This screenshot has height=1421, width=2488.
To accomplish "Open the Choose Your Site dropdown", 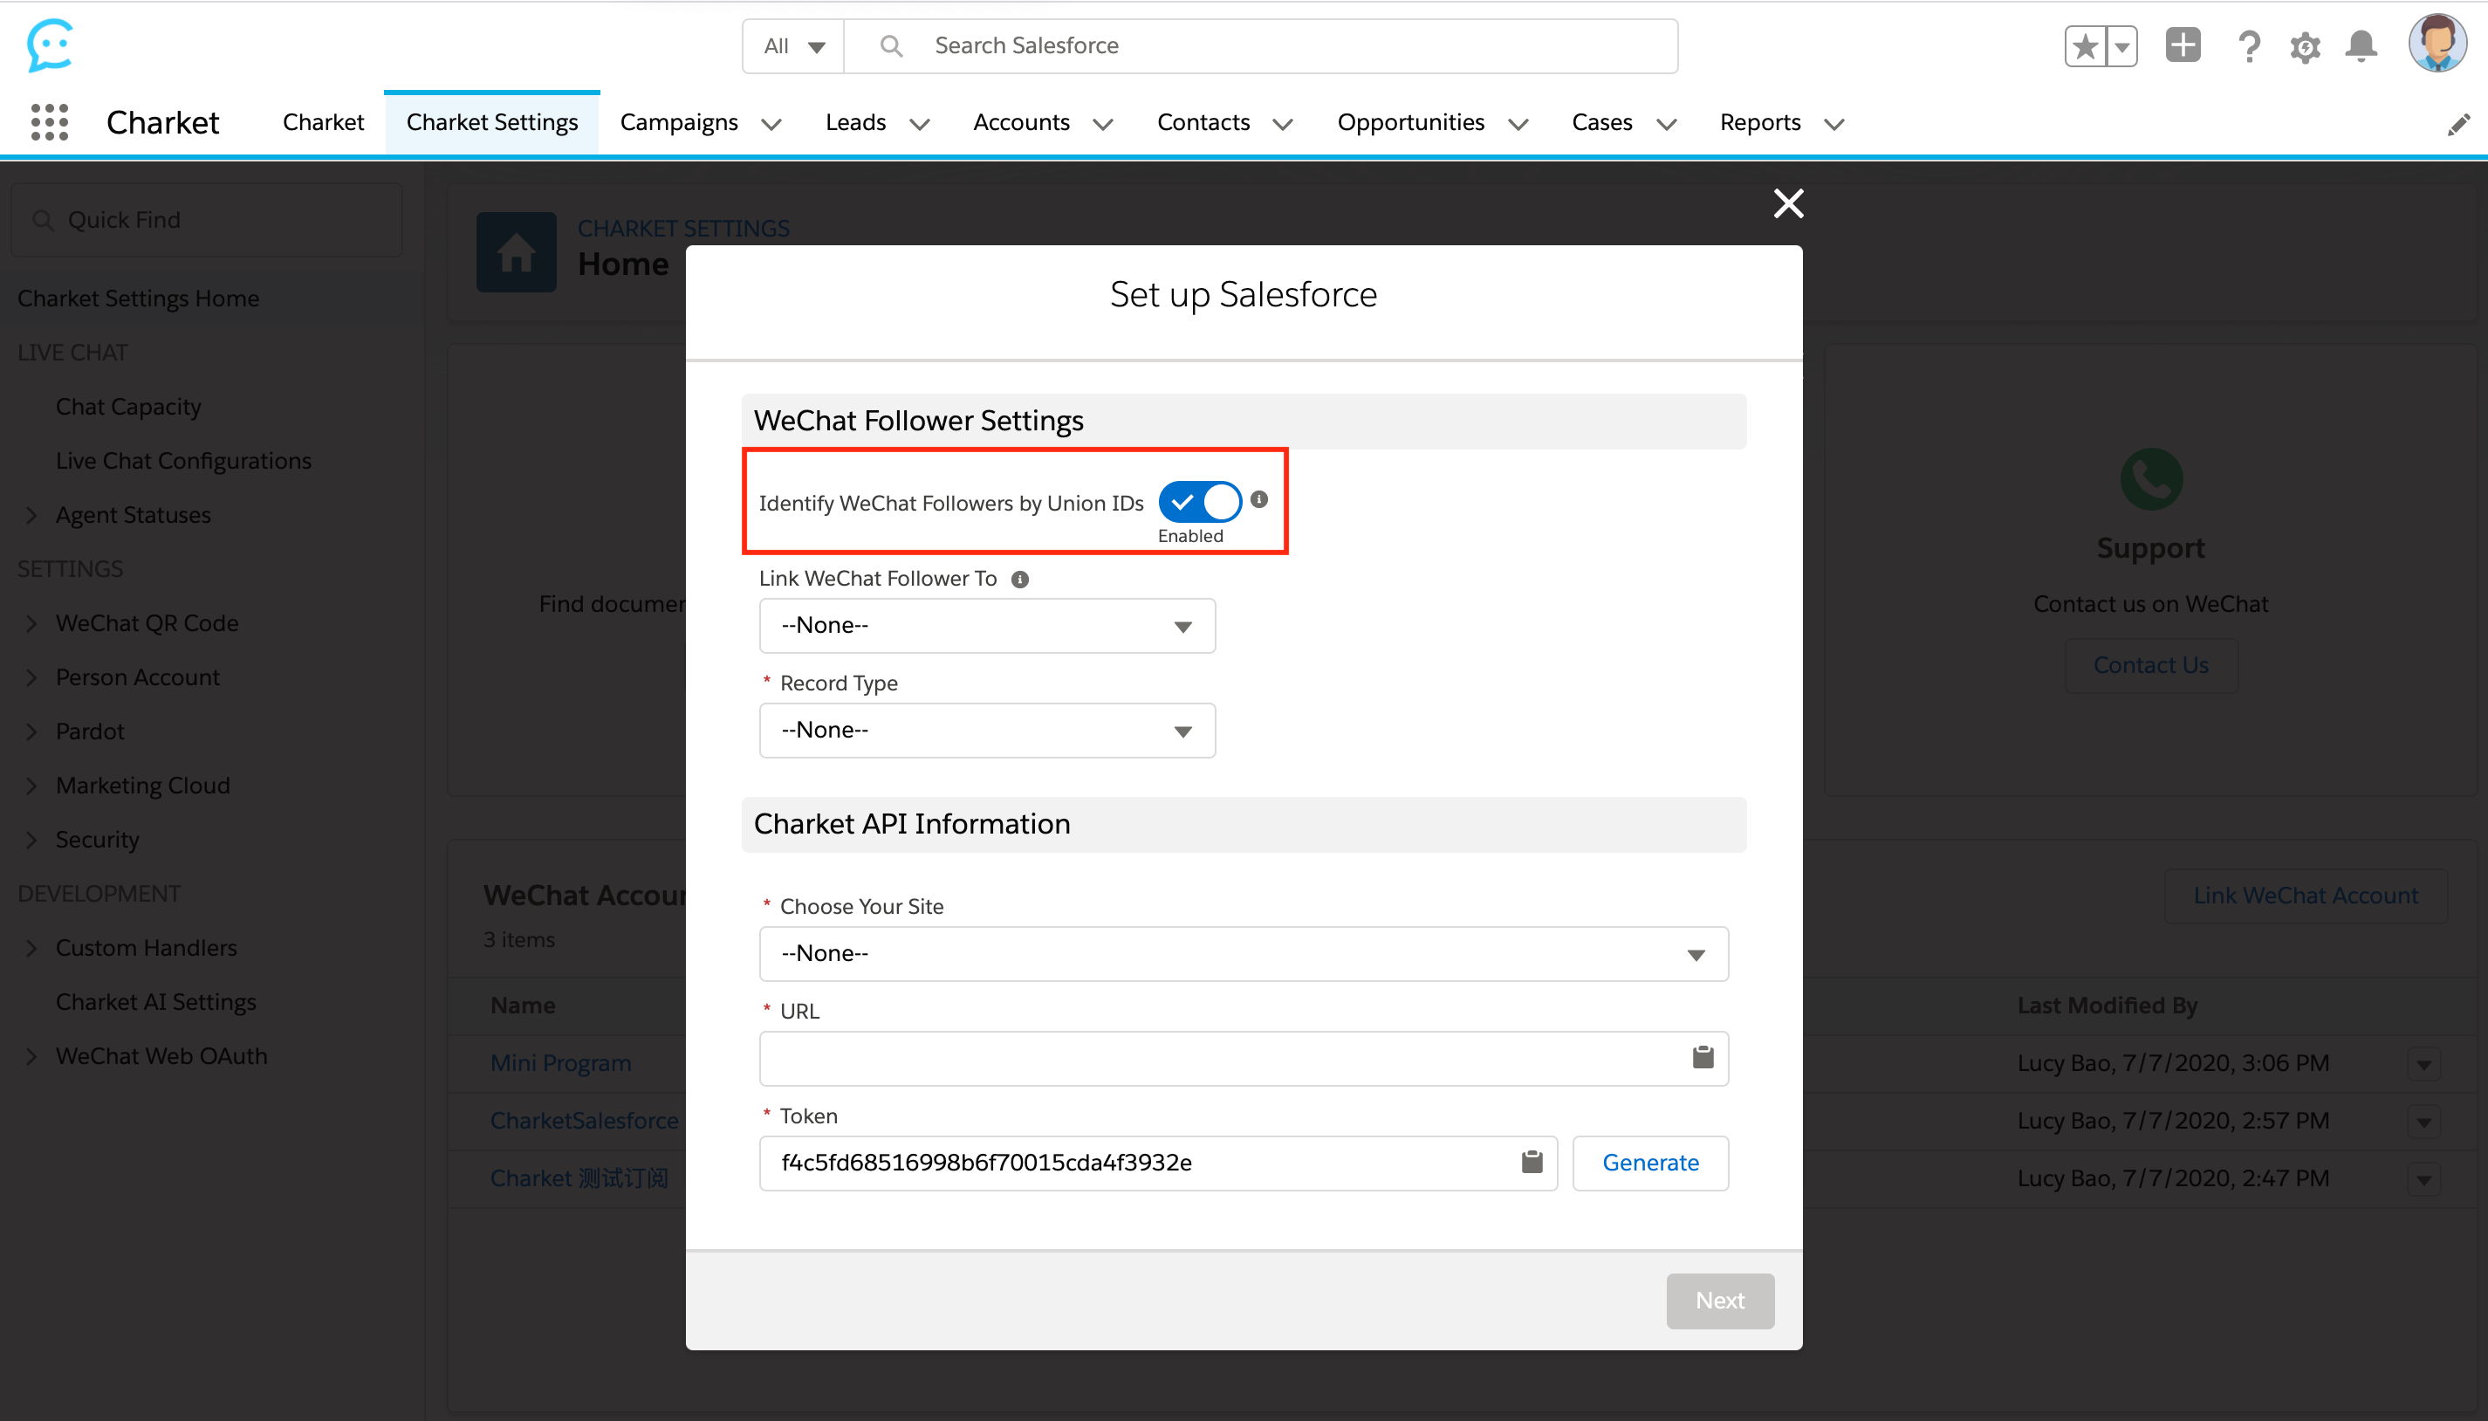I will (1243, 953).
